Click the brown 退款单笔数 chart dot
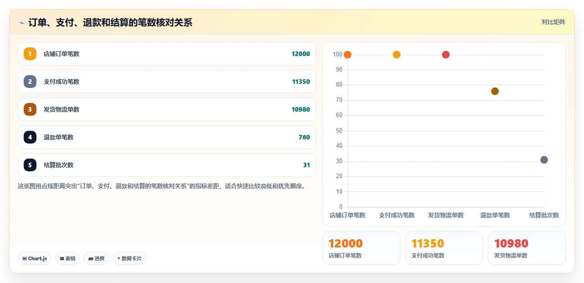 click(x=495, y=91)
